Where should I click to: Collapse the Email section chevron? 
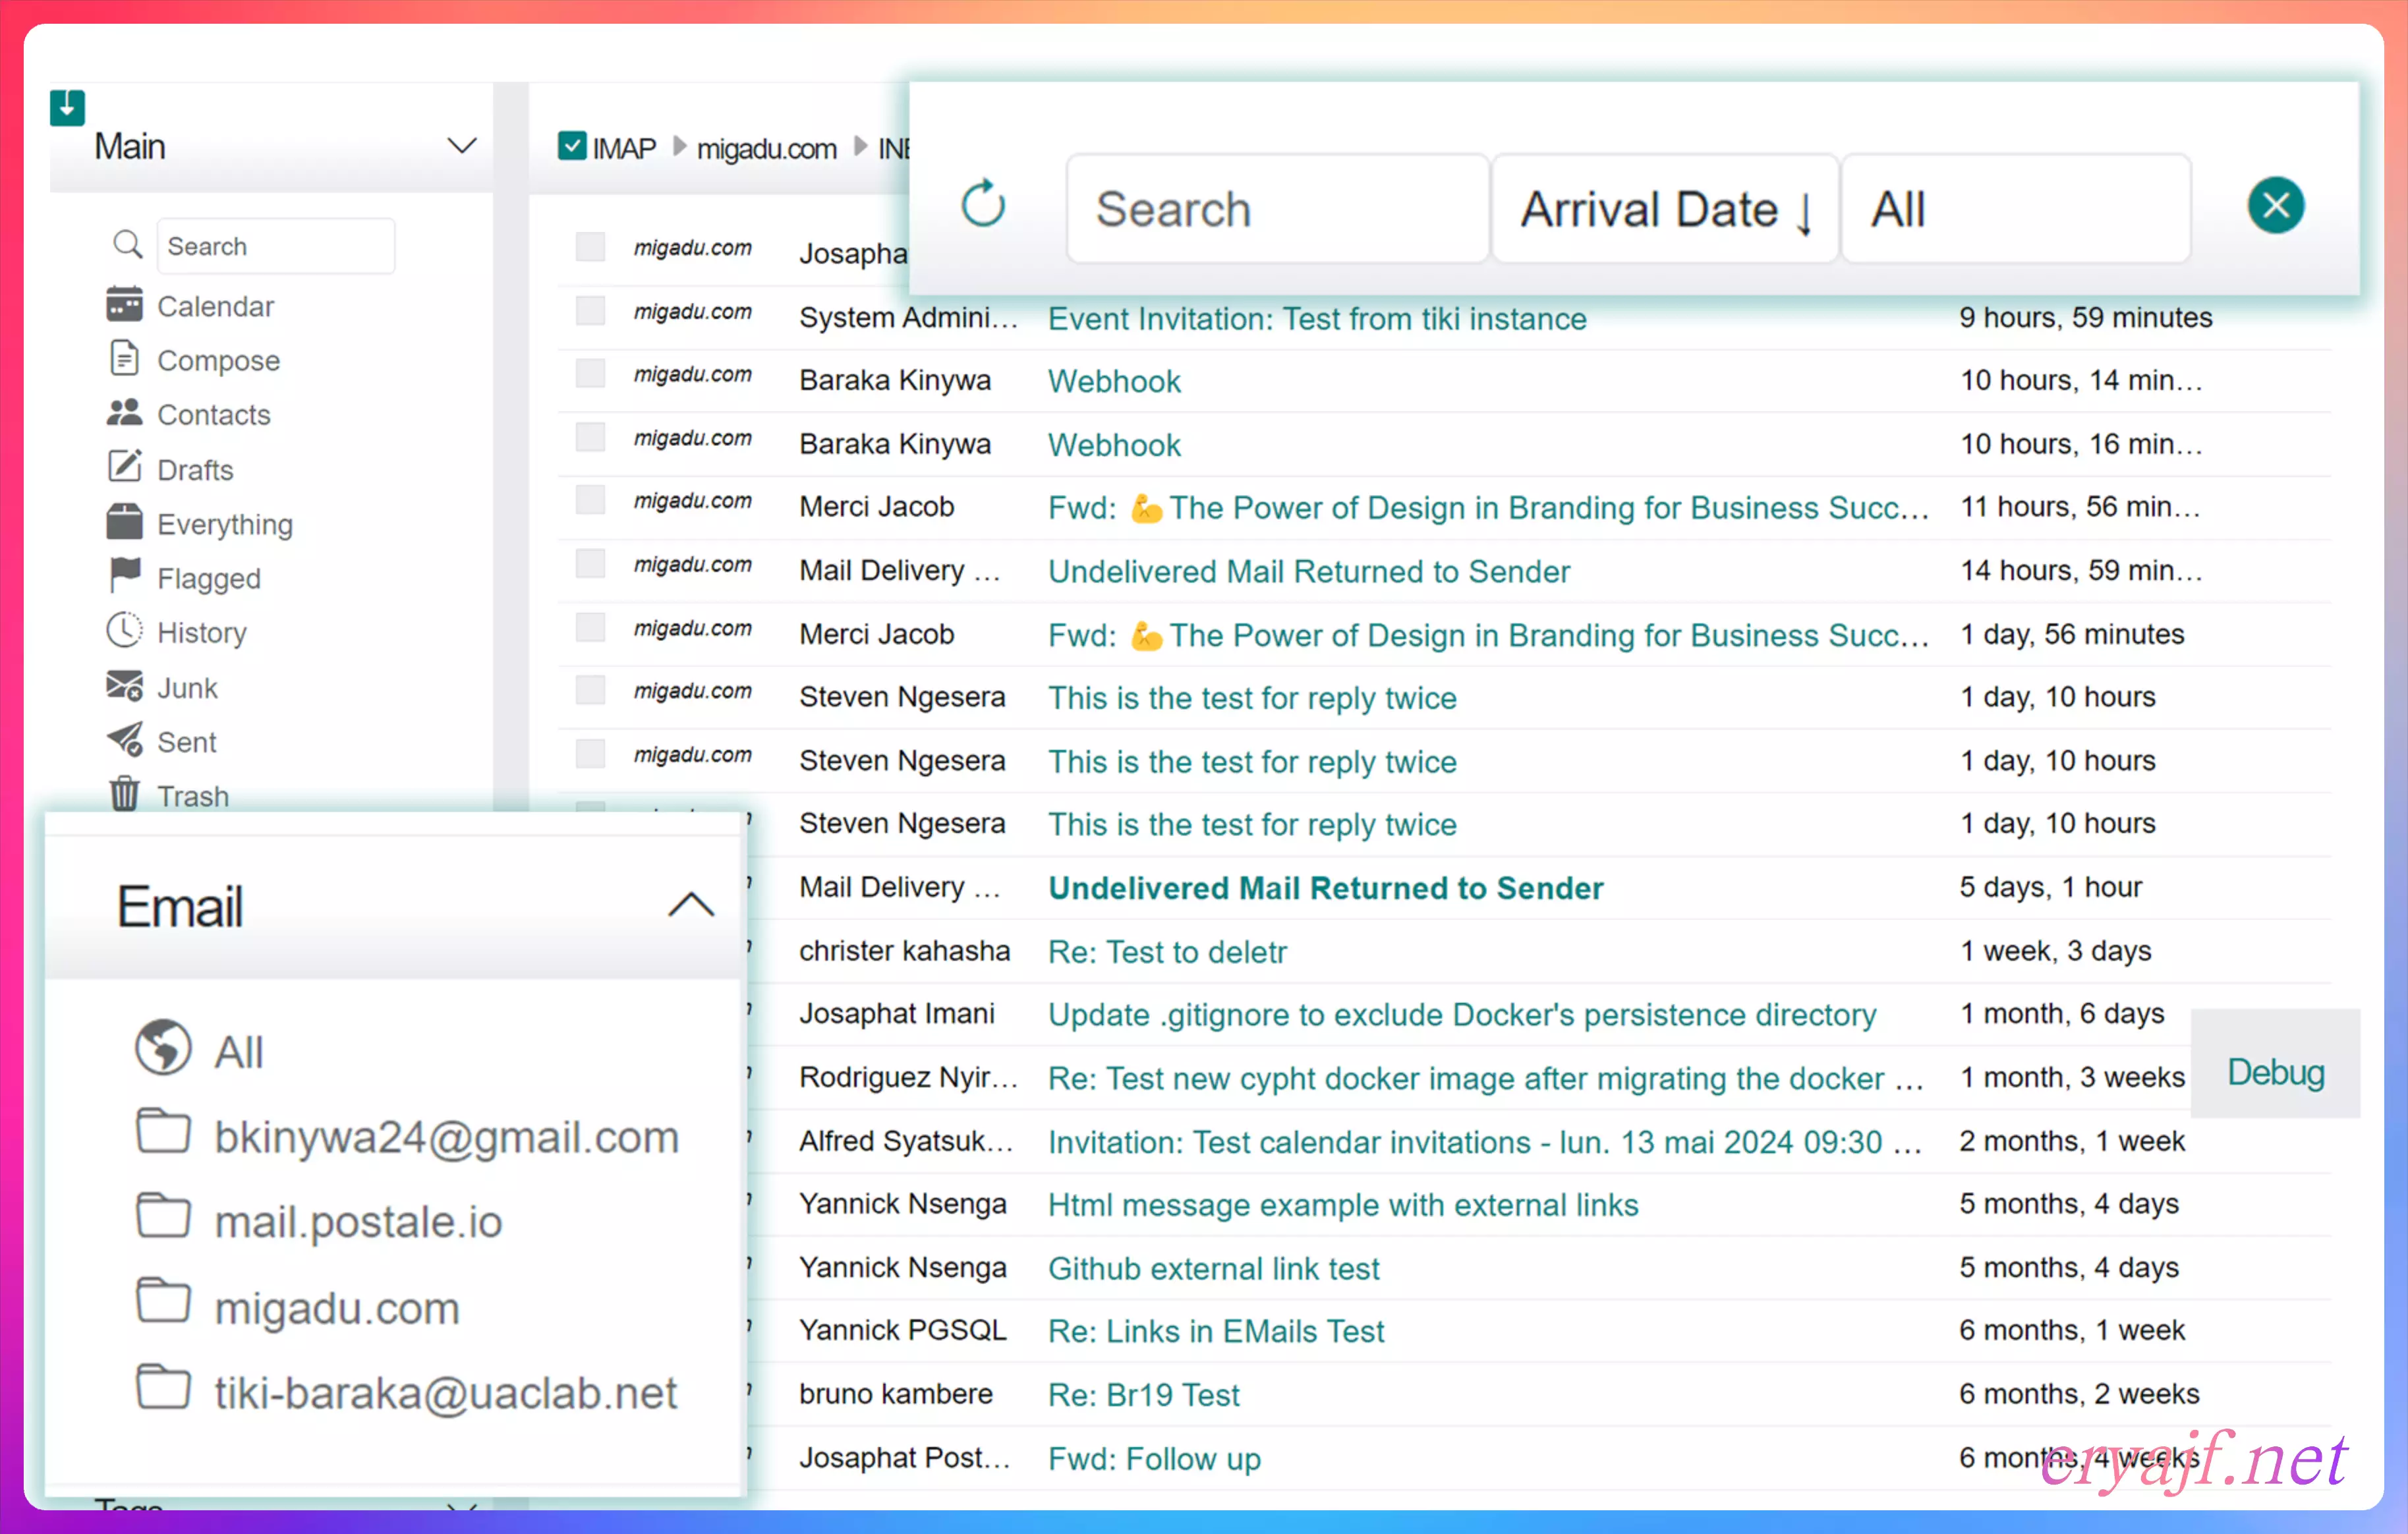point(690,905)
